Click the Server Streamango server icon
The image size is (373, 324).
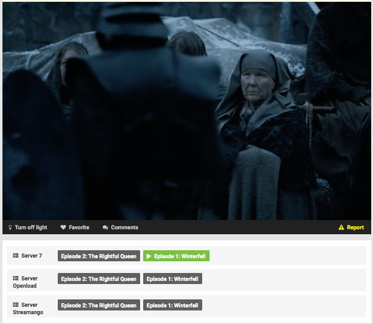tap(15, 305)
